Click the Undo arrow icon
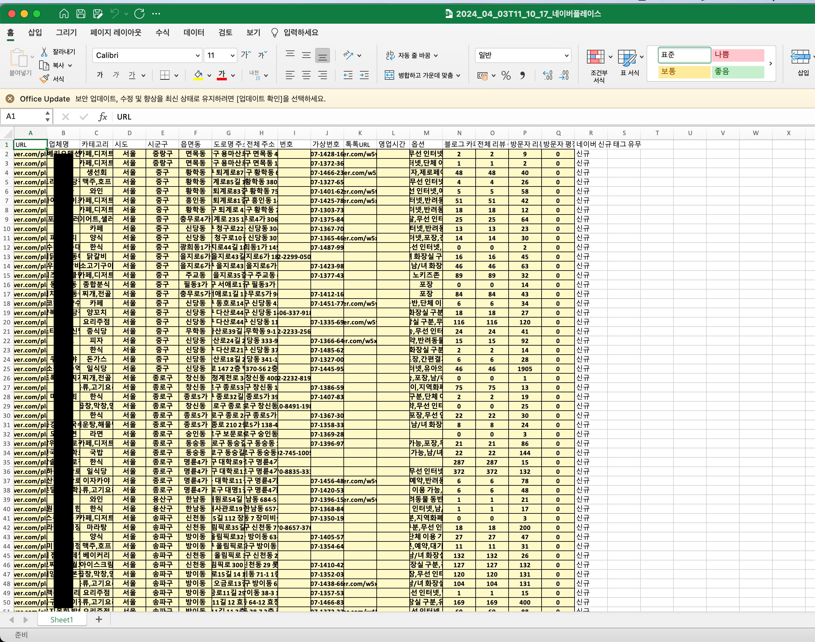Viewport: 815px width, 642px height. pyautogui.click(x=114, y=14)
